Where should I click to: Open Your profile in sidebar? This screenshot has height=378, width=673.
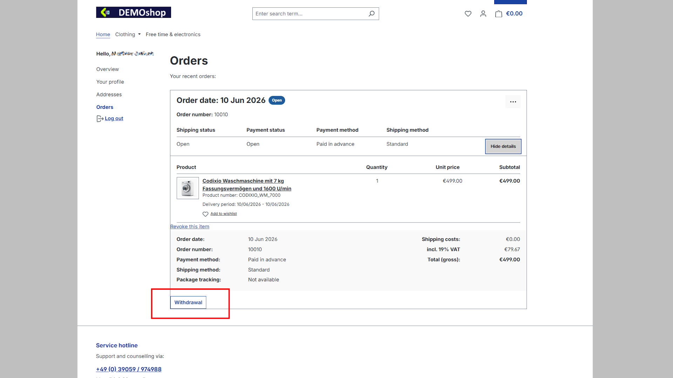click(x=110, y=82)
